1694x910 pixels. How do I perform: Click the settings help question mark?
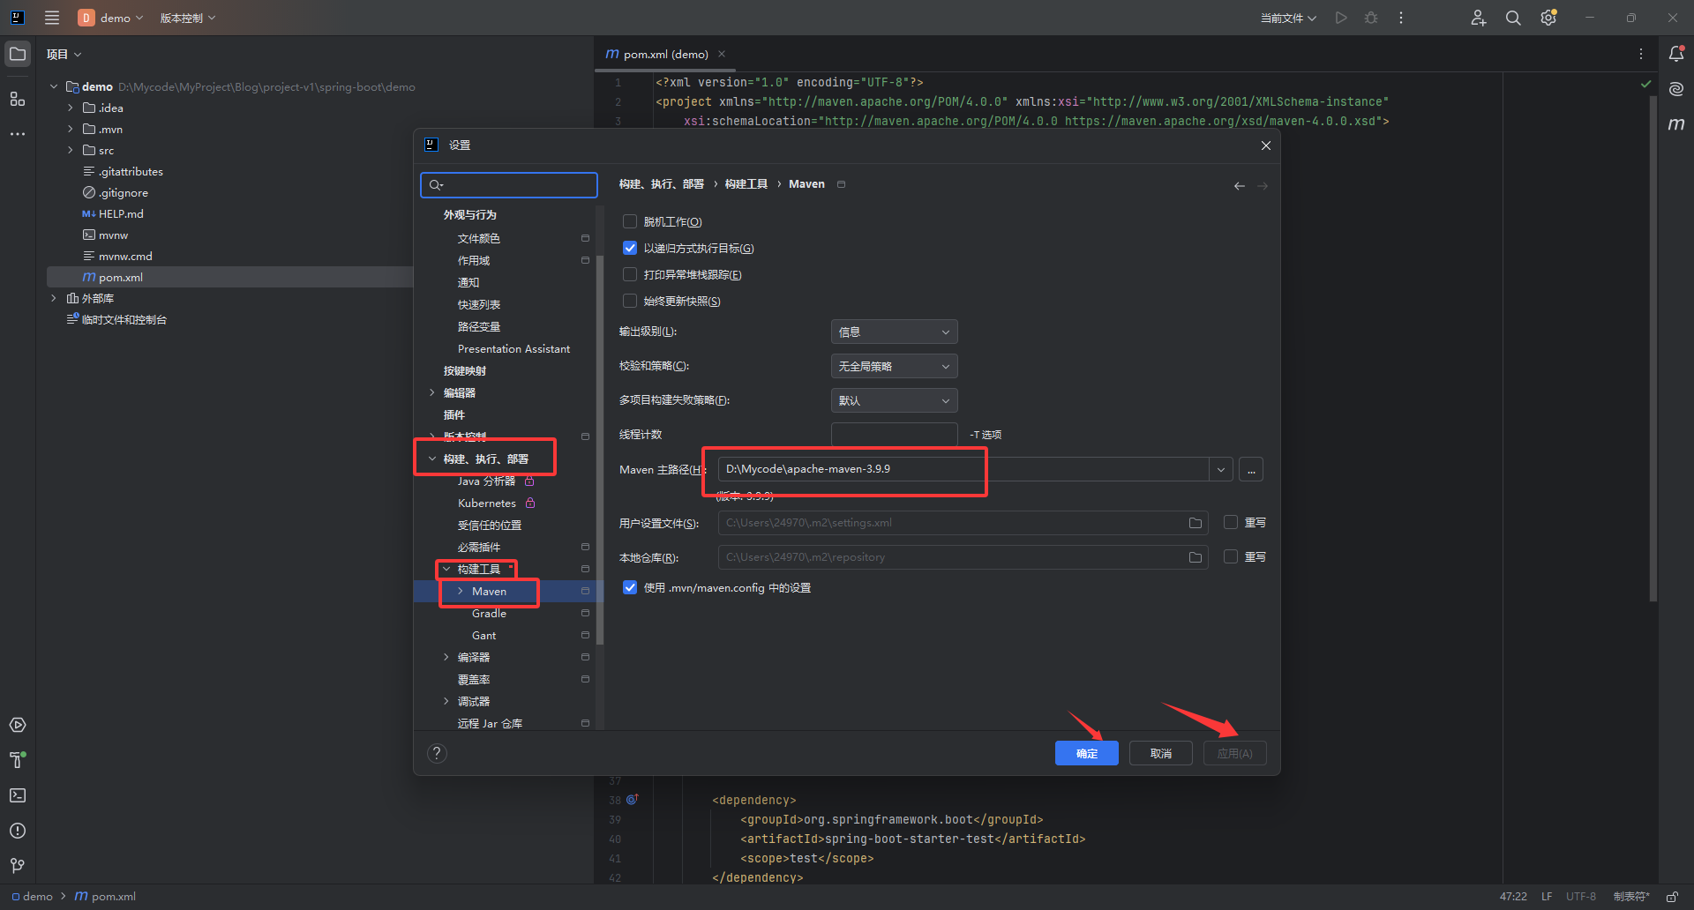[x=437, y=753]
